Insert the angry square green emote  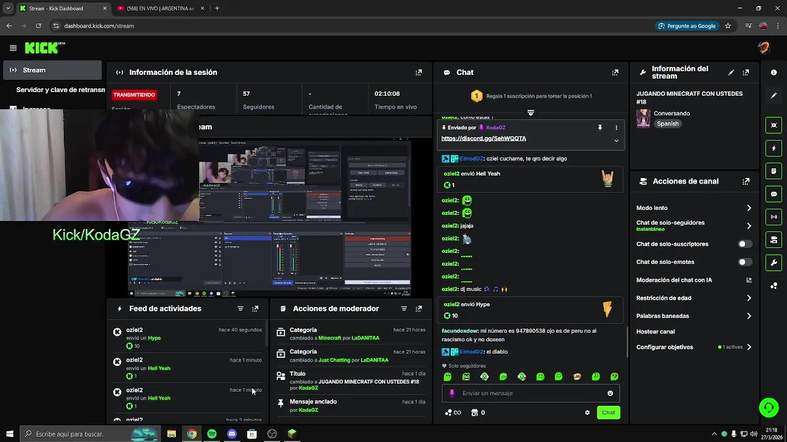tap(466, 377)
